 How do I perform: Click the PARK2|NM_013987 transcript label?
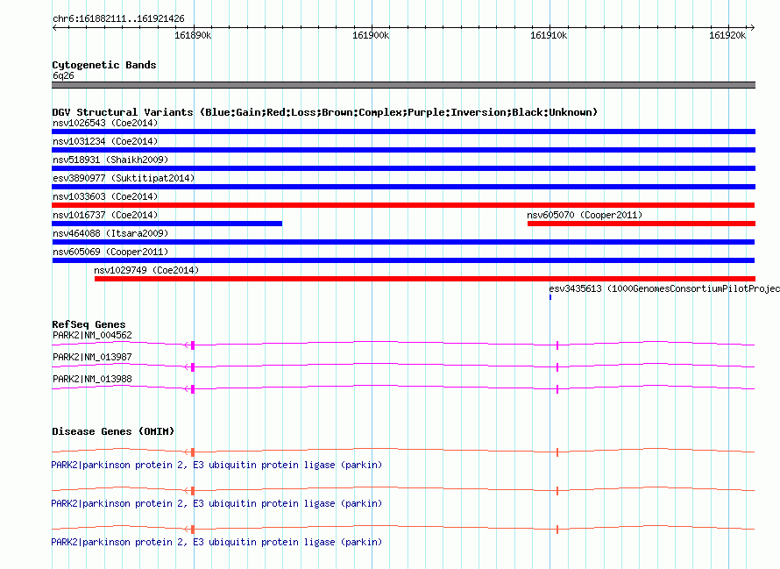point(93,358)
